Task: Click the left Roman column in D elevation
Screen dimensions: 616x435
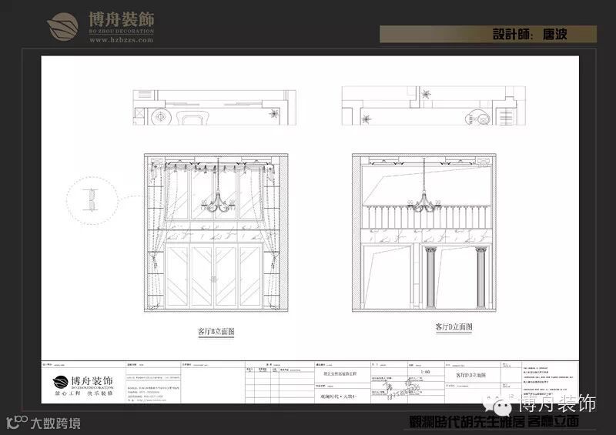Action: pos(431,276)
